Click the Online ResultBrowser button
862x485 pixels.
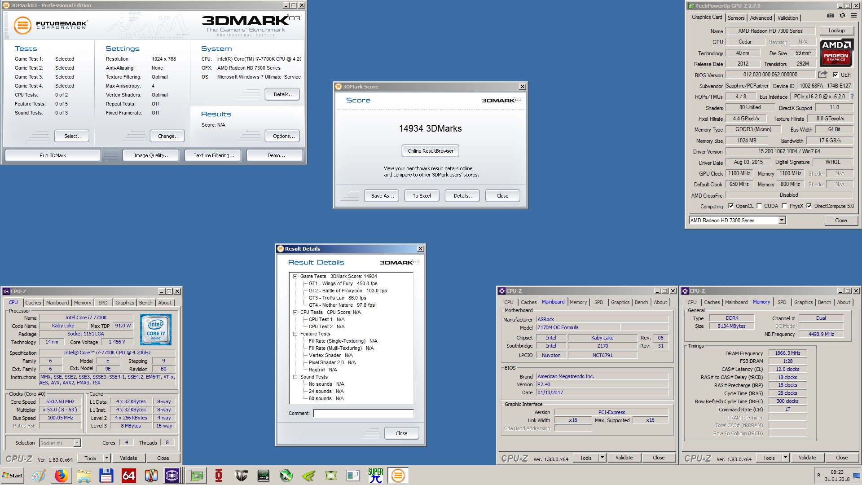tap(430, 151)
